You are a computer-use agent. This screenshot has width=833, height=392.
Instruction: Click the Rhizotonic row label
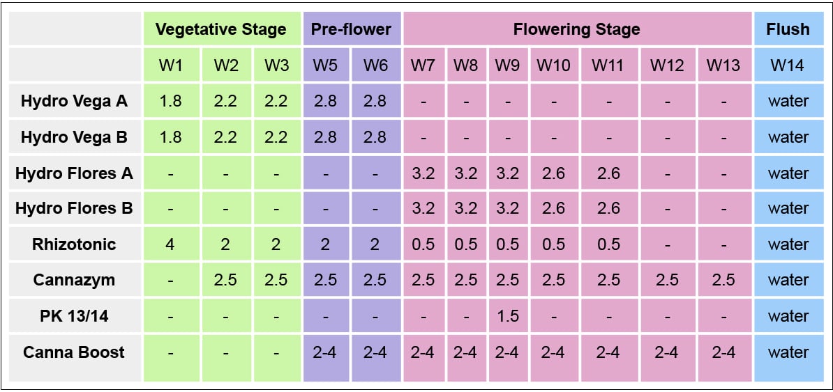pos(74,244)
